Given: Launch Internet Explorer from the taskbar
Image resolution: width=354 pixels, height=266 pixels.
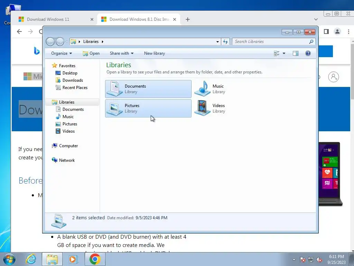Looking at the screenshot, I should 31,259.
